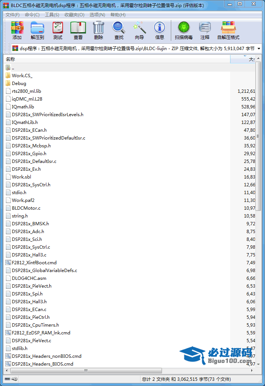
Task: Click the F2812_XintfBoot.cmd file icon
Action: pos(8,262)
